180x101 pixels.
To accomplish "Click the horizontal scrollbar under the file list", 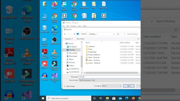I will tap(112, 73).
